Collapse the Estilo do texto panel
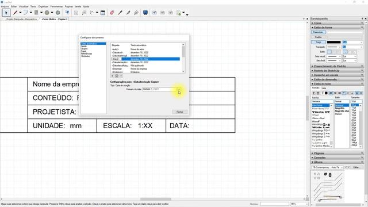The width and height of the screenshot is (368, 207). pyautogui.click(x=337, y=84)
